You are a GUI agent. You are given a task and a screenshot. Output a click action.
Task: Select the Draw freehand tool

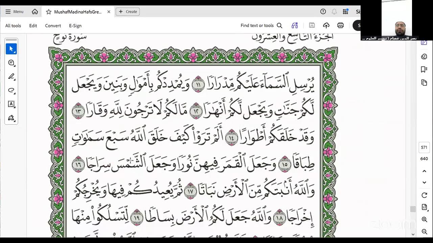tap(11, 90)
